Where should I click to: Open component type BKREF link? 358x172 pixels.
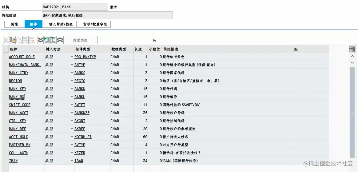click(x=80, y=129)
